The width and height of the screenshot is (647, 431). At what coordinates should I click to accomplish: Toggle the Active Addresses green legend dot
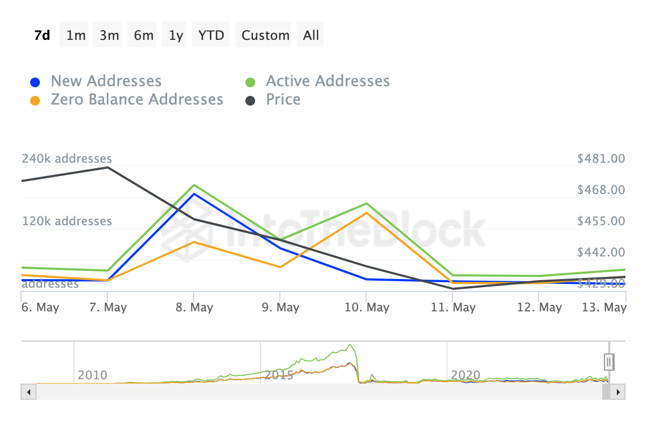(250, 82)
